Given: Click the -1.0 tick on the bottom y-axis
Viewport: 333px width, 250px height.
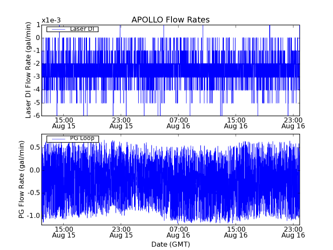Looking at the screenshot, I should pos(33,215).
